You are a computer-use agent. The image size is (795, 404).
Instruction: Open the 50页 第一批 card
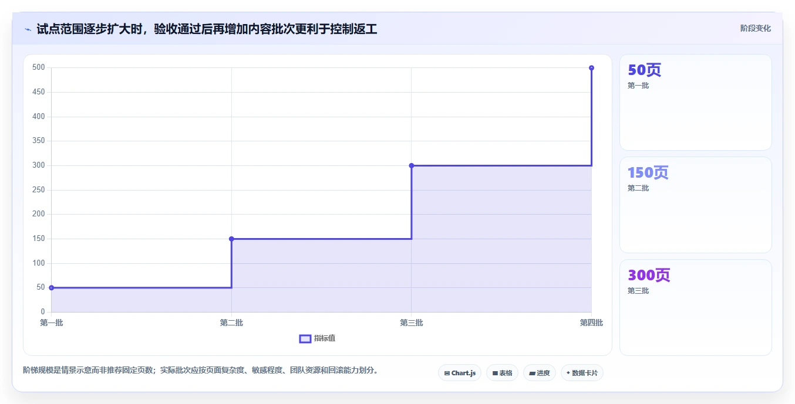[695, 103]
